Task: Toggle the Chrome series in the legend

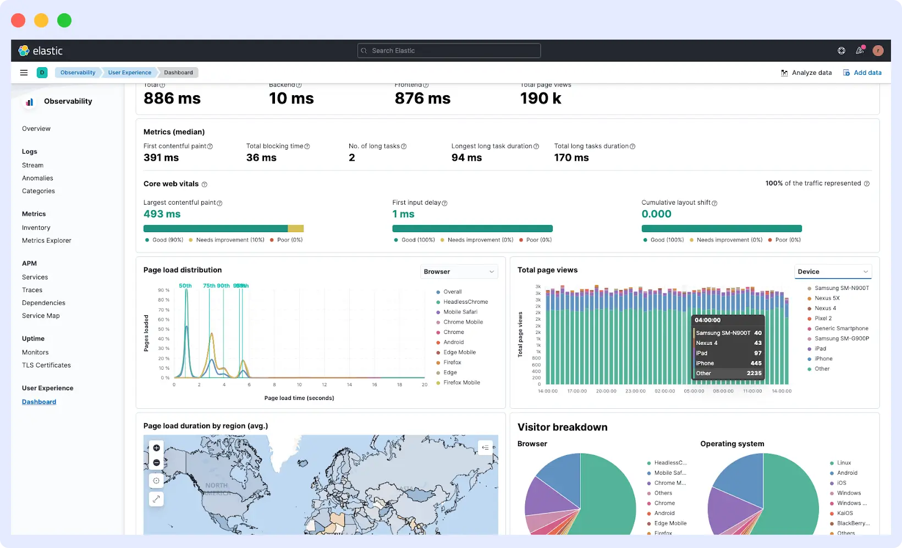Action: pos(452,332)
